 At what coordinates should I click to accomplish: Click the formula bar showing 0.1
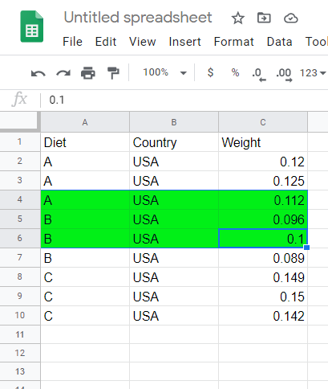point(184,100)
